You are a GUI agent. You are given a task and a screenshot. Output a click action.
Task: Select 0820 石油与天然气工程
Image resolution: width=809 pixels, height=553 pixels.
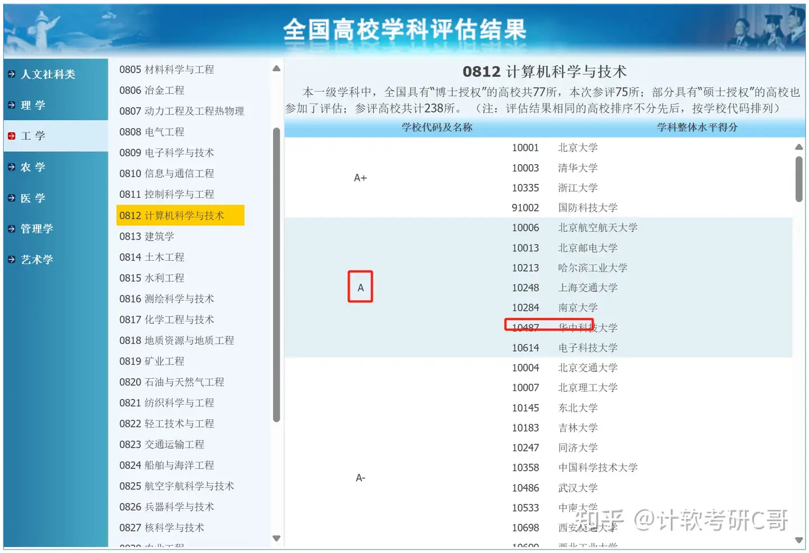tap(171, 382)
